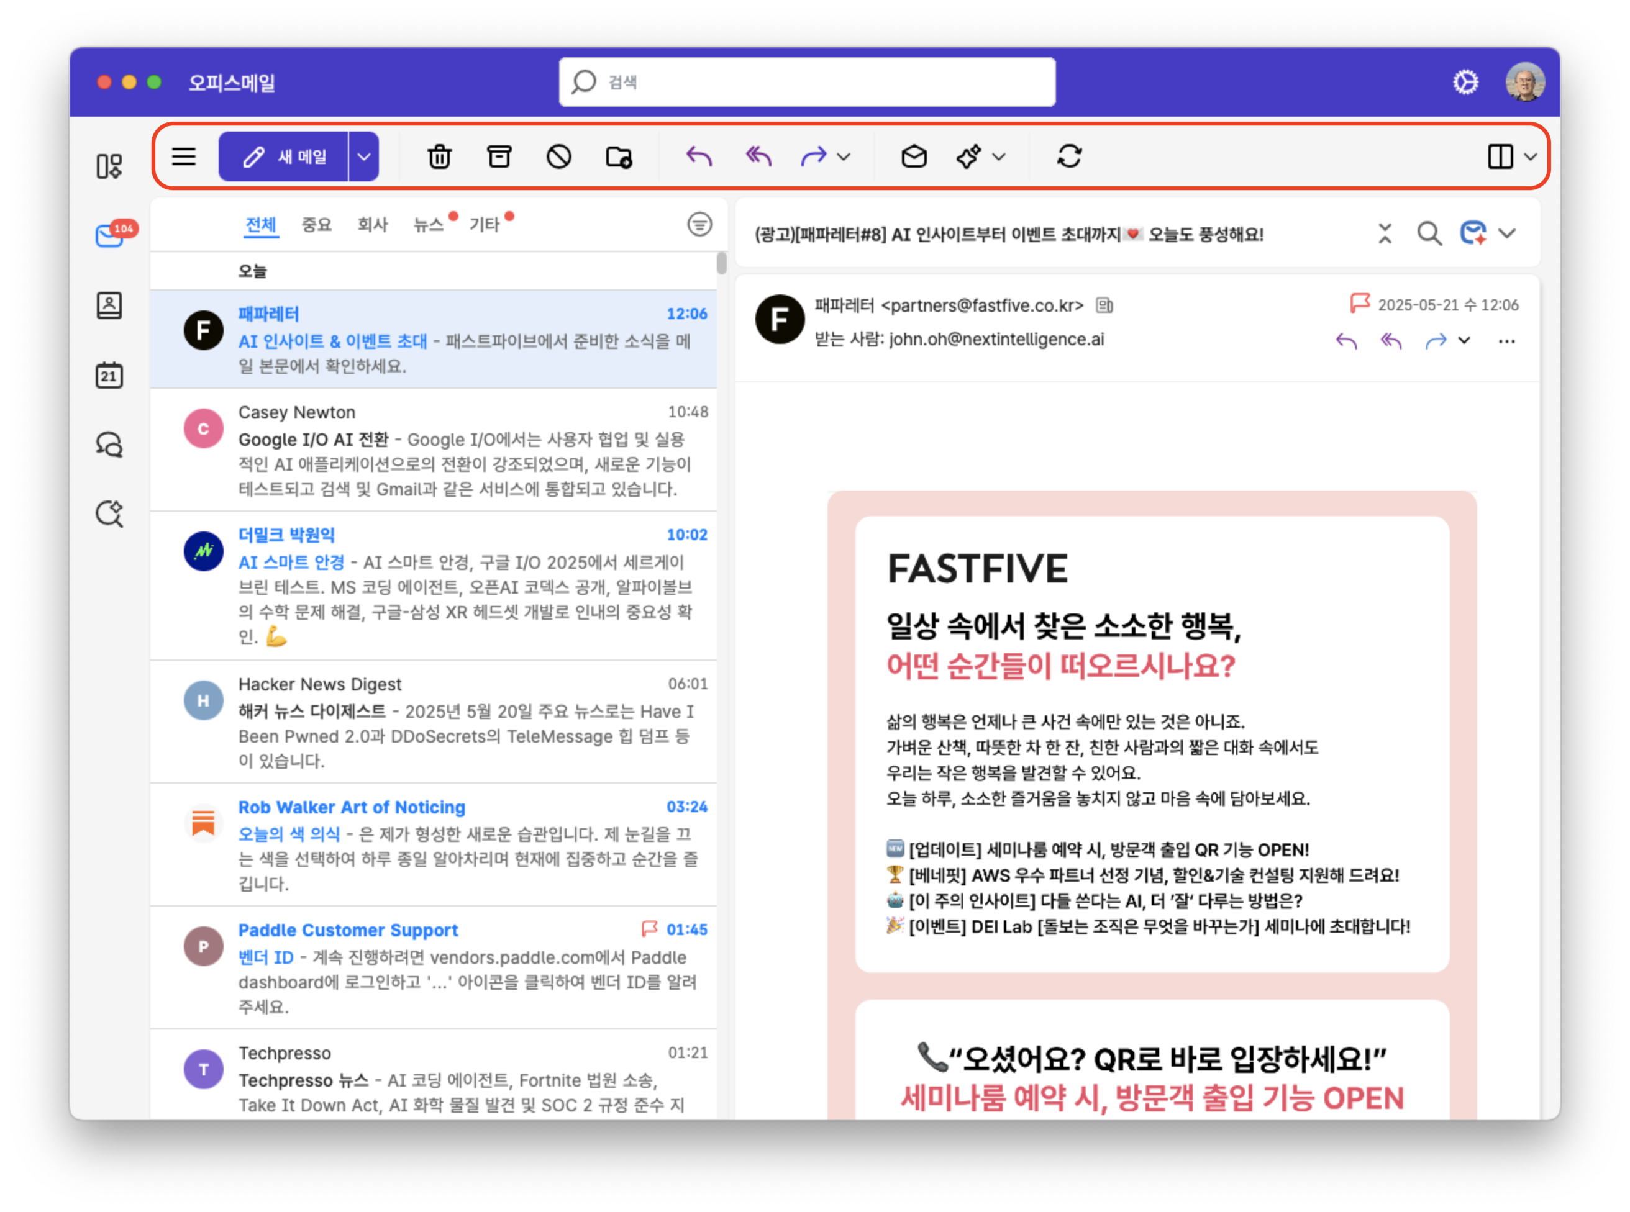
Task: Delete mail with the trash icon
Action: click(440, 156)
